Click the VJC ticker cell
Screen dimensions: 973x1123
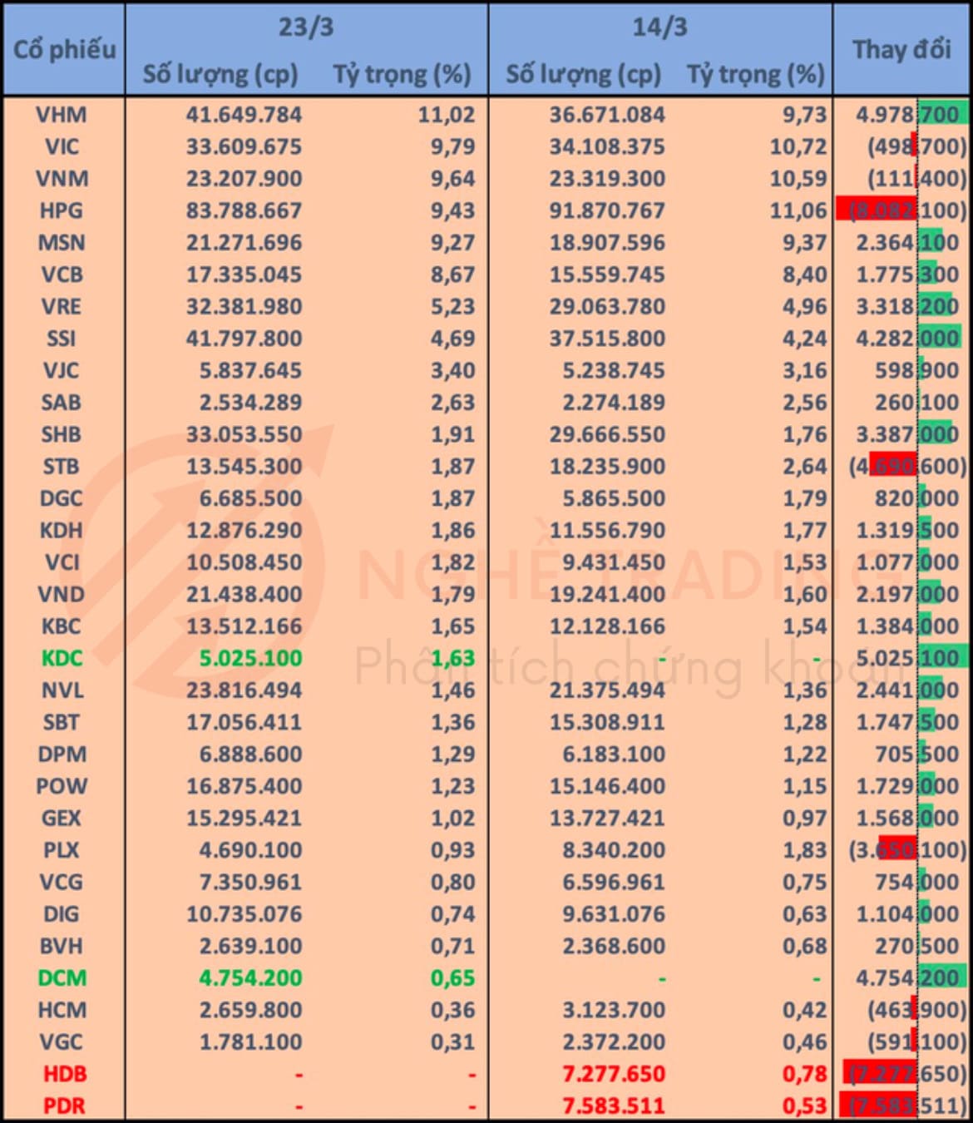tap(62, 370)
